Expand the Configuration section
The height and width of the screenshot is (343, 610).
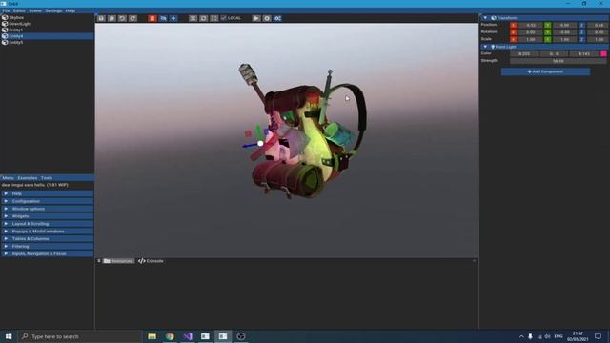click(x=47, y=201)
